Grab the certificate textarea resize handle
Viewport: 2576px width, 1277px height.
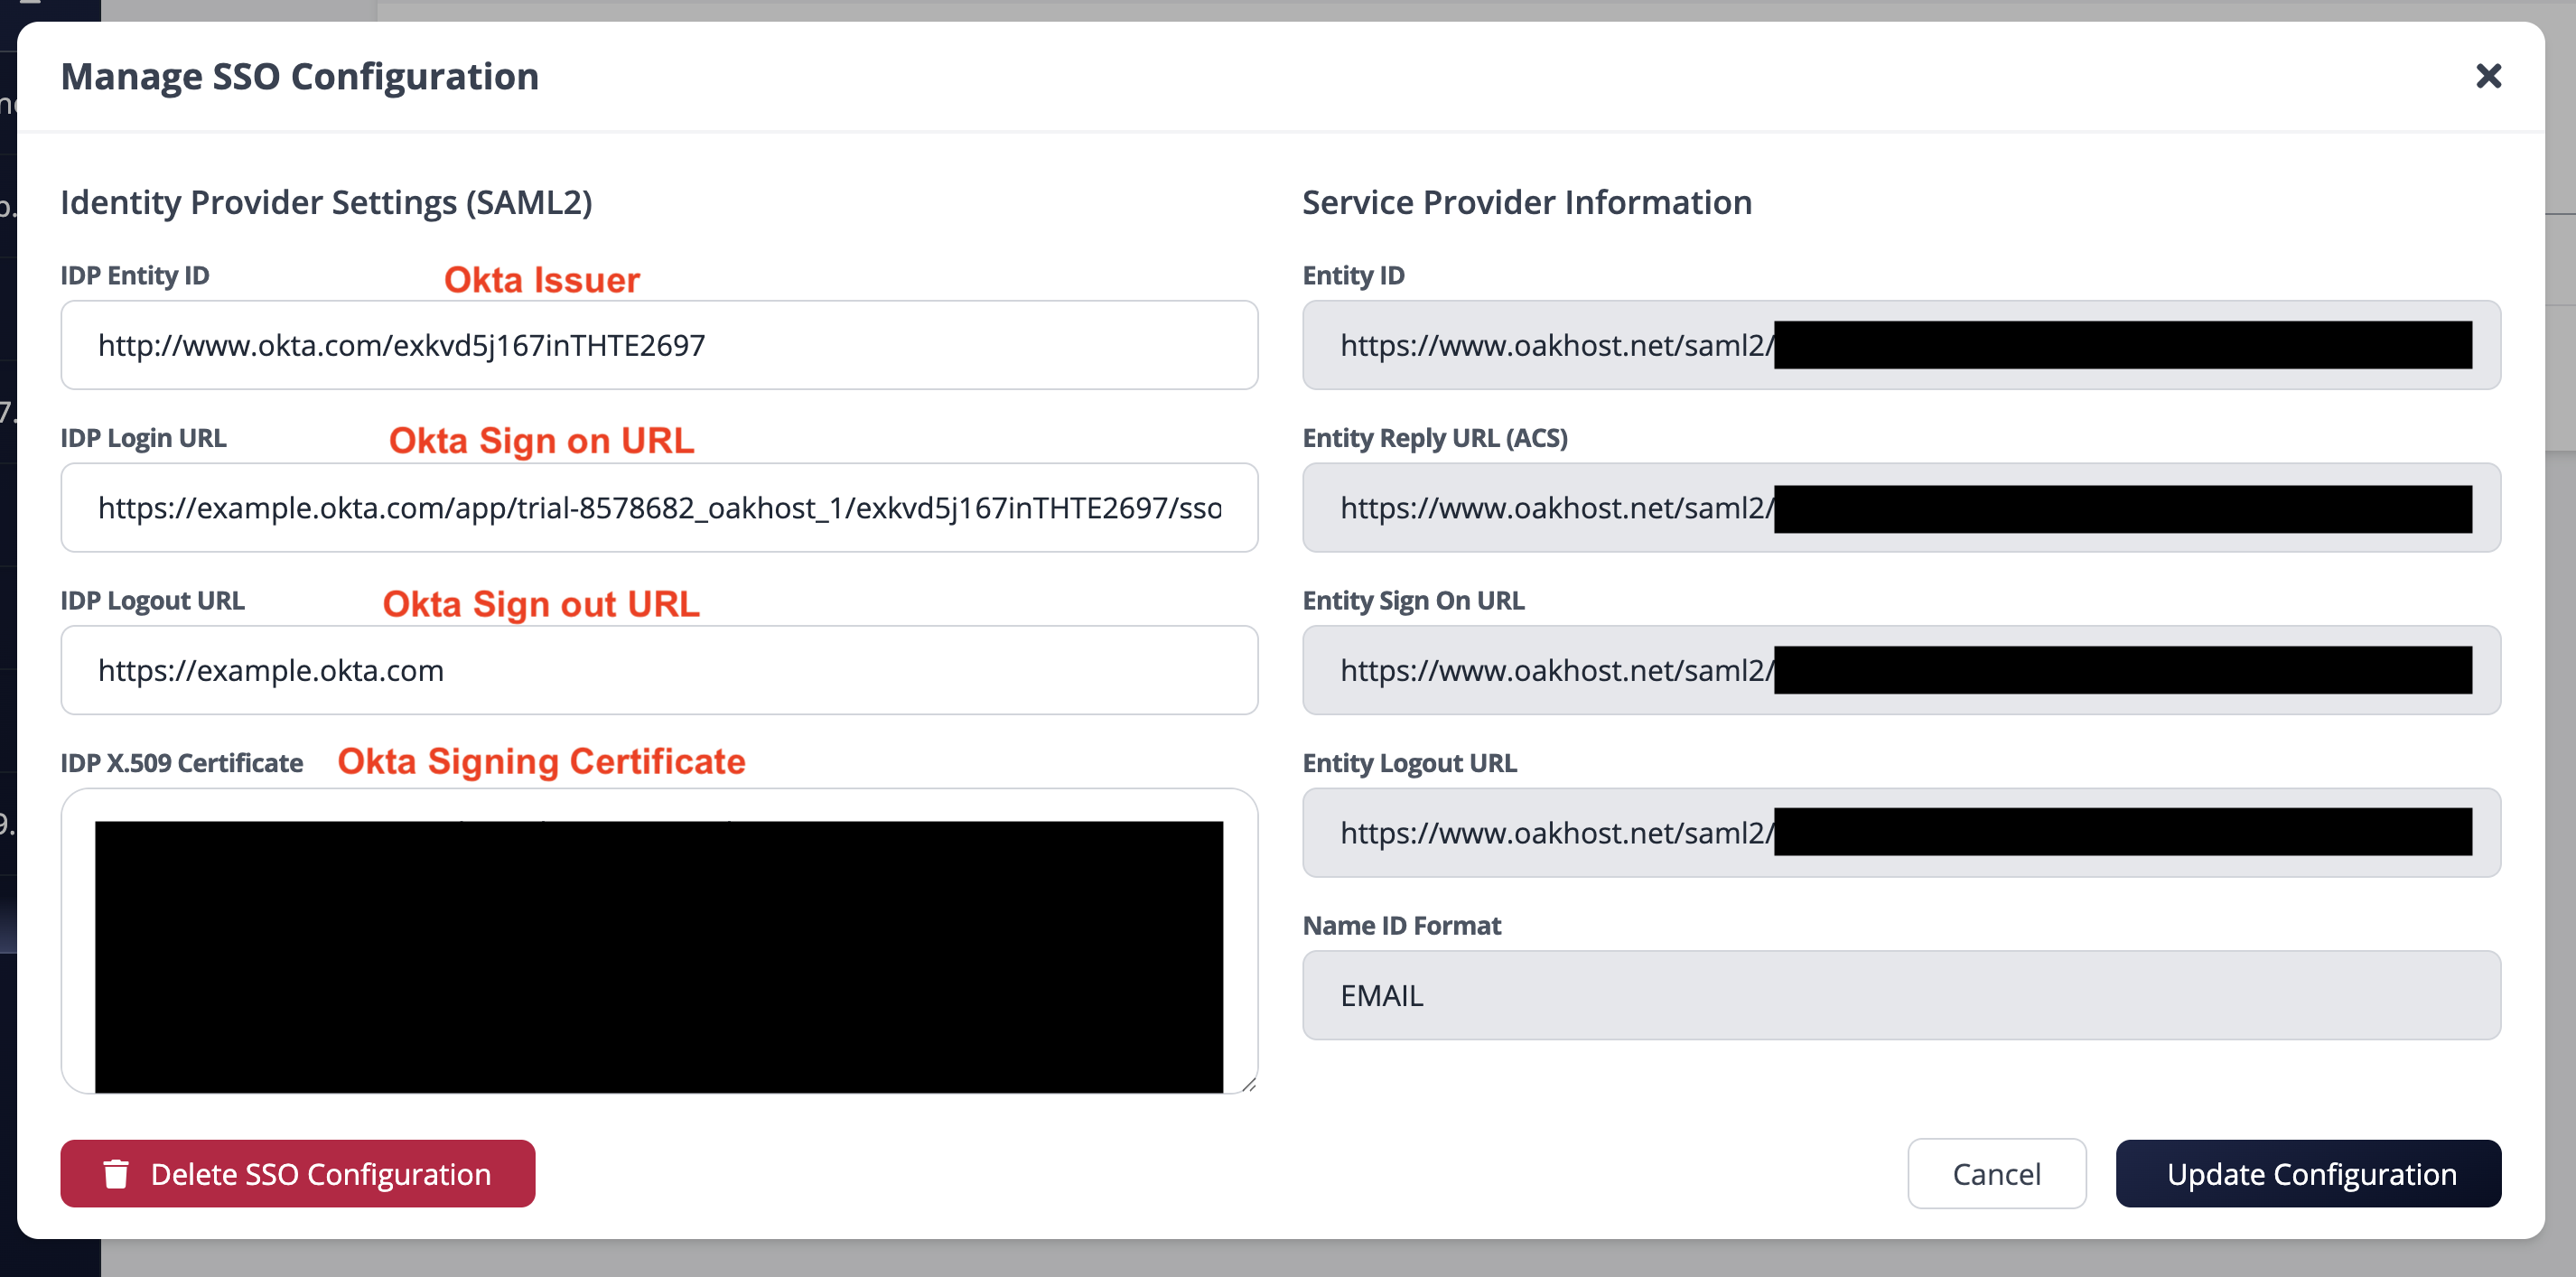(x=1249, y=1084)
